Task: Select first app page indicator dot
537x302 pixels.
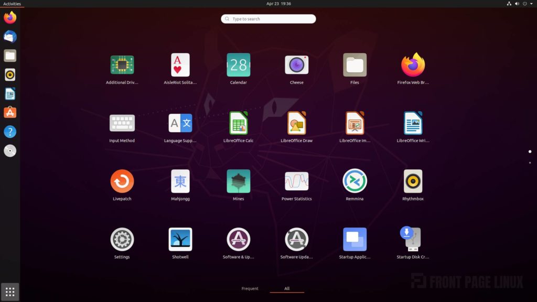Action: click(530, 152)
